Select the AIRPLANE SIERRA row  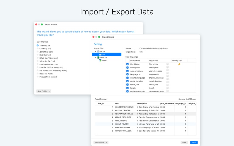click(x=146, y=127)
